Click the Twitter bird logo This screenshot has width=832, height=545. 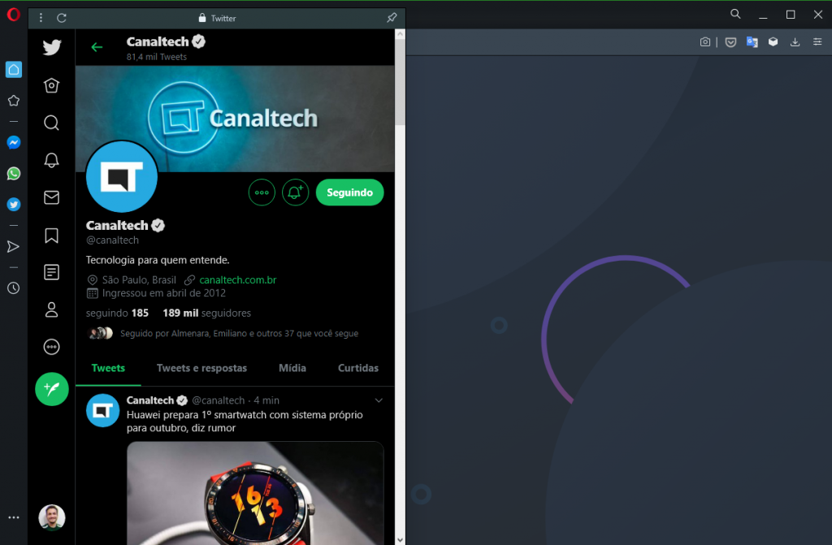pos(52,47)
